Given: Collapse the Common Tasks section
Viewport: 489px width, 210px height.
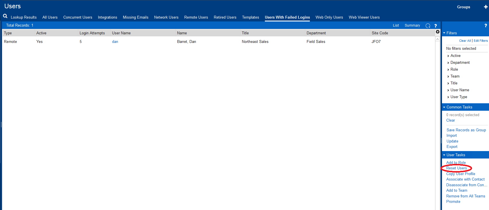Looking at the screenshot, I should pos(444,107).
